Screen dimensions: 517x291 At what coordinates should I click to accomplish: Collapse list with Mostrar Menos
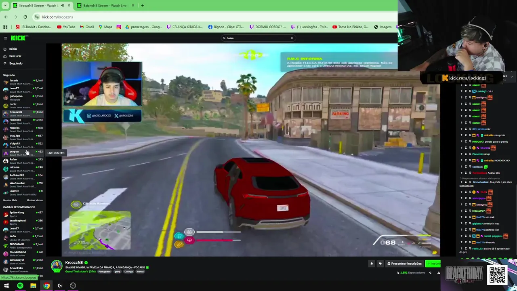pyautogui.click(x=35, y=200)
